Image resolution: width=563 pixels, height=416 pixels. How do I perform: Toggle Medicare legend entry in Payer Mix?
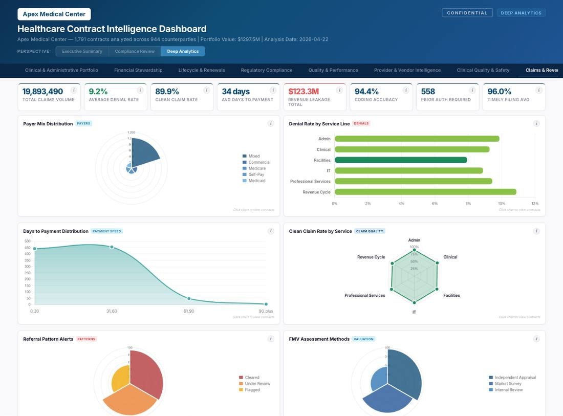tap(254, 168)
